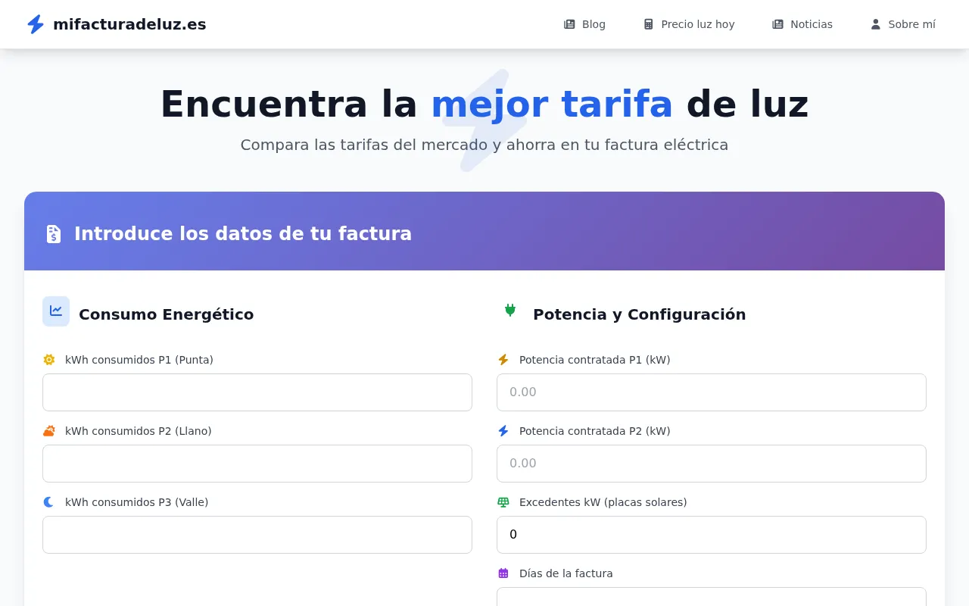Click the blue bolt icon for Potencia P2
This screenshot has width=969, height=606.
[x=503, y=431]
